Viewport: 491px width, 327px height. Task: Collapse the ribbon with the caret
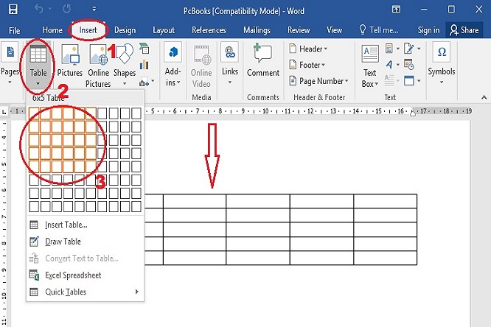(x=484, y=98)
